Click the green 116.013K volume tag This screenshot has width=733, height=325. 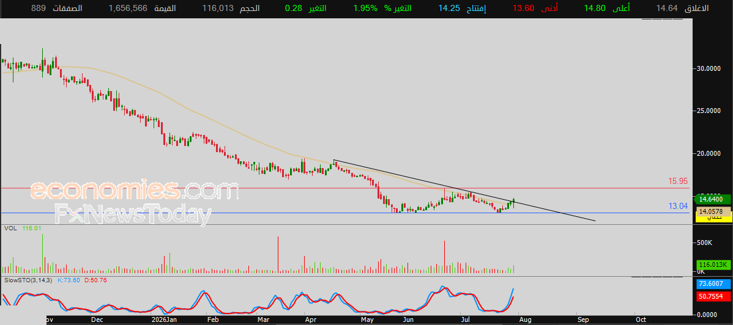tap(712, 265)
